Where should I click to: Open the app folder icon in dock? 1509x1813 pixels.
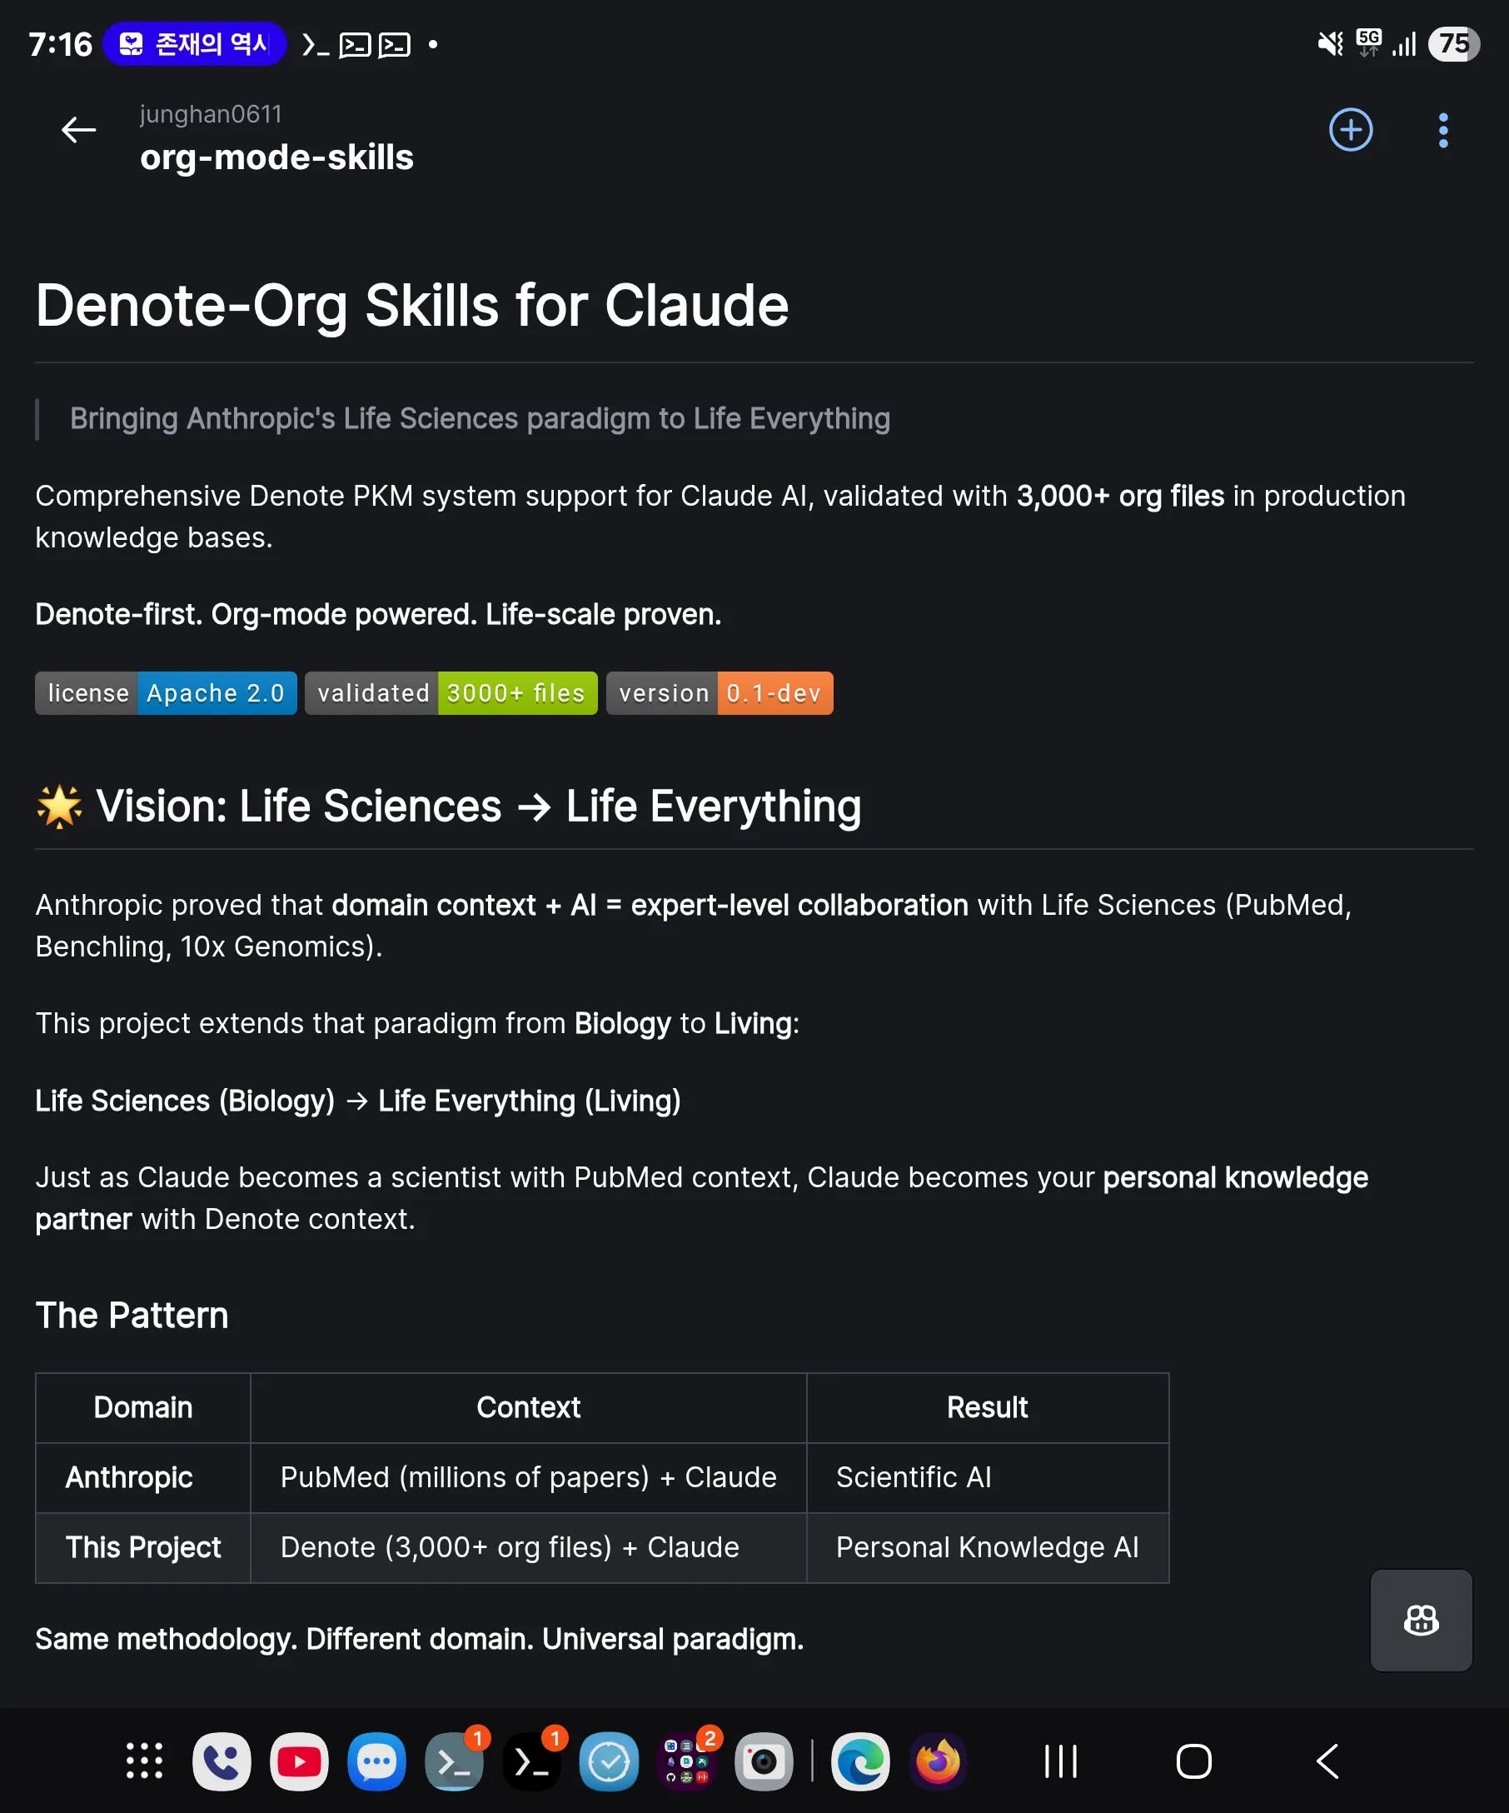pos(686,1761)
